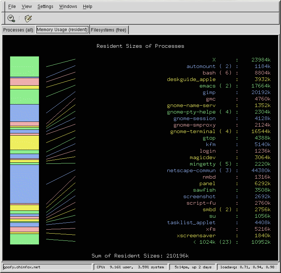Click the xscreensaver process label
Image resolution: width=281 pixels, height=273 pixels.
click(196, 235)
